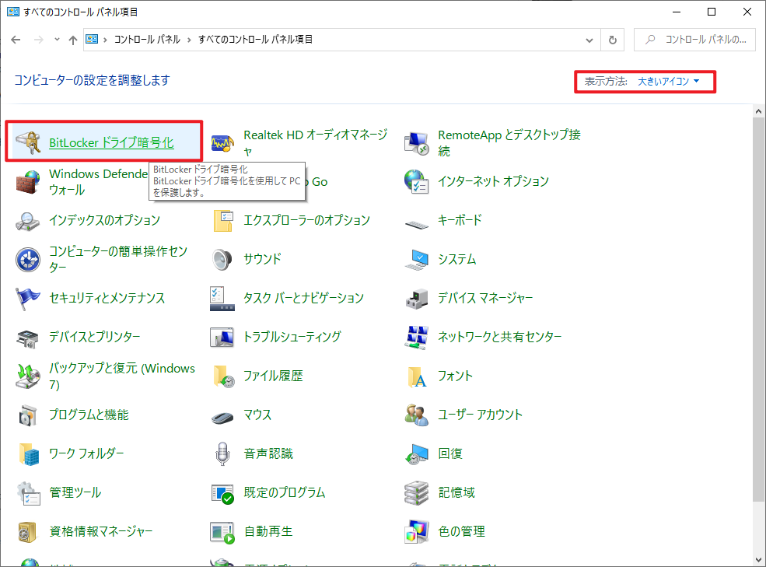
Task: Click in the Control Panel search box
Action: coord(694,40)
